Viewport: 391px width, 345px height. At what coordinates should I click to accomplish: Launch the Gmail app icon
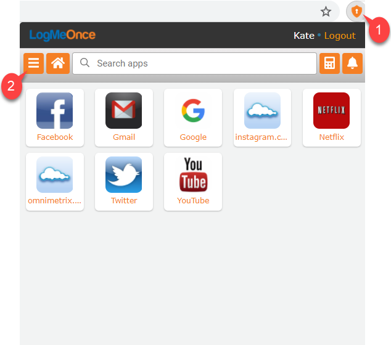click(x=124, y=111)
